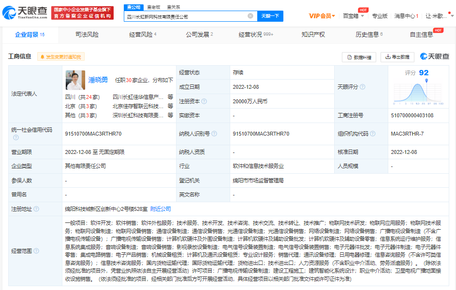Image resolution: width=456 pixels, height=290 pixels.
Task: Click help icon beside 注册资本
Action: coord(204,101)
